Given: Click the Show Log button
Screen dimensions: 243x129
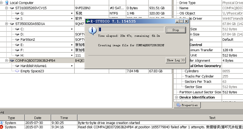Looking at the screenshot, I should 175,60.
